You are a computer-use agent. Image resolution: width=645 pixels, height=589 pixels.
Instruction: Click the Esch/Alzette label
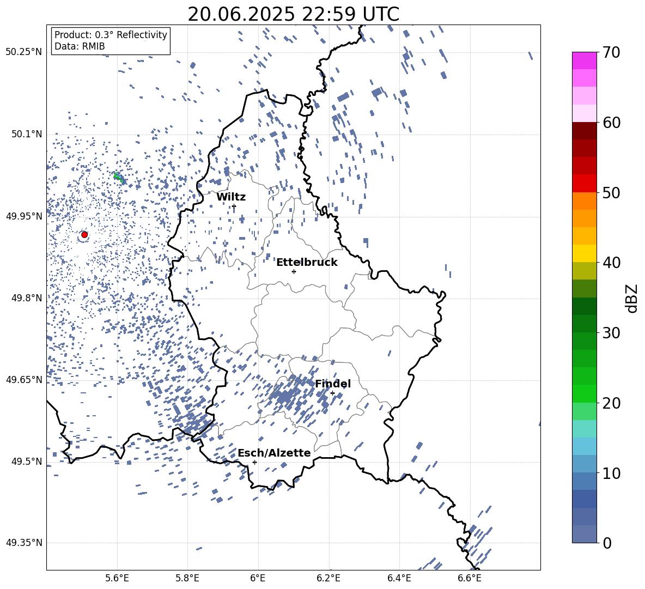pyautogui.click(x=275, y=453)
